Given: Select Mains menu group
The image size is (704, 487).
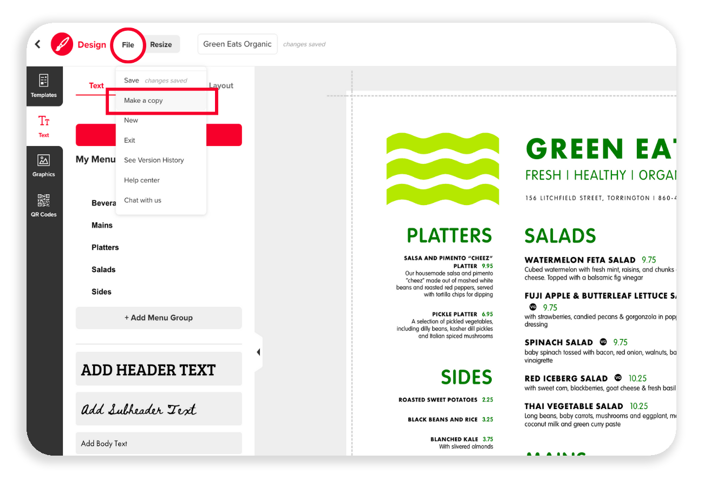Looking at the screenshot, I should pos(102,225).
